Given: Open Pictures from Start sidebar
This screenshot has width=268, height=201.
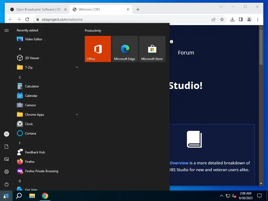Looking at the screenshot, I should click(7, 159).
